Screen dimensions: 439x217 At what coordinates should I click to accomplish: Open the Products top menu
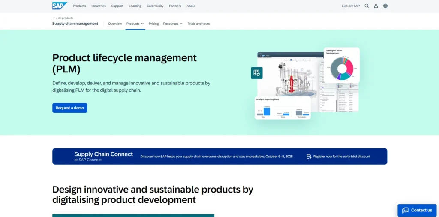coord(79,6)
